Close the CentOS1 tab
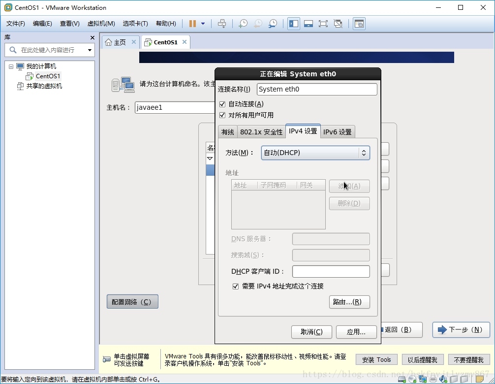This screenshot has width=495, height=384. point(185,42)
